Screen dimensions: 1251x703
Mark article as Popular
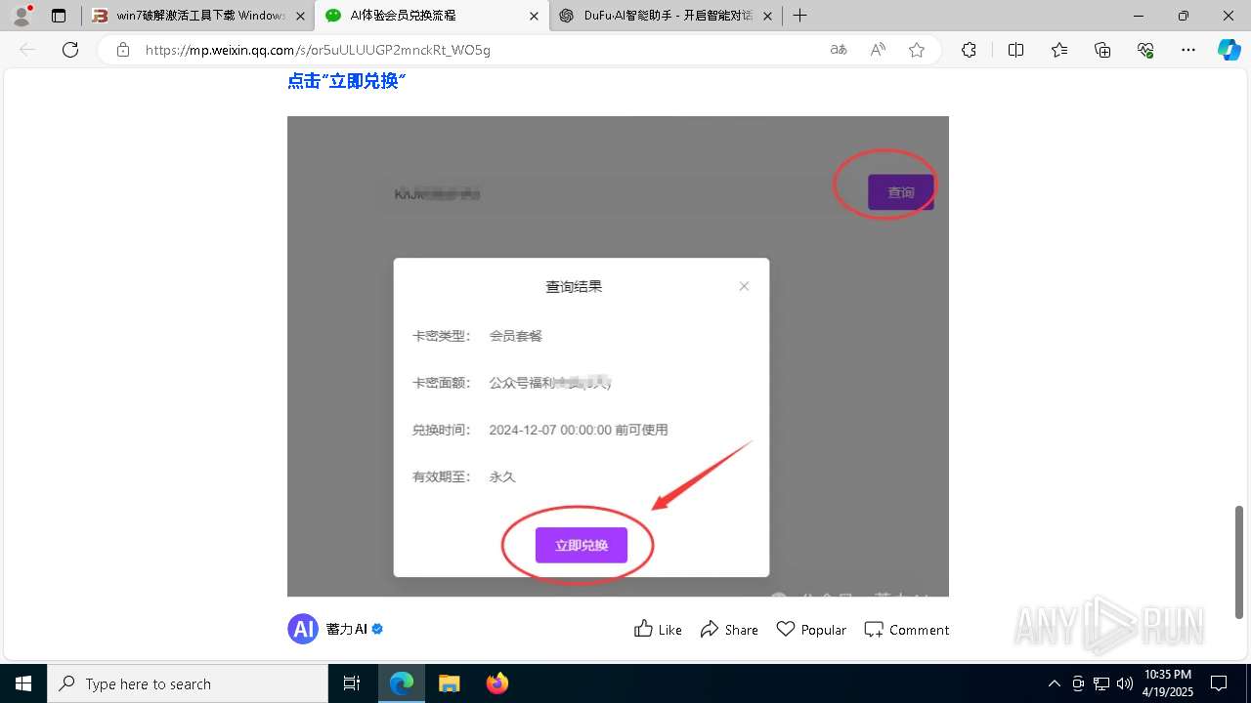click(811, 630)
